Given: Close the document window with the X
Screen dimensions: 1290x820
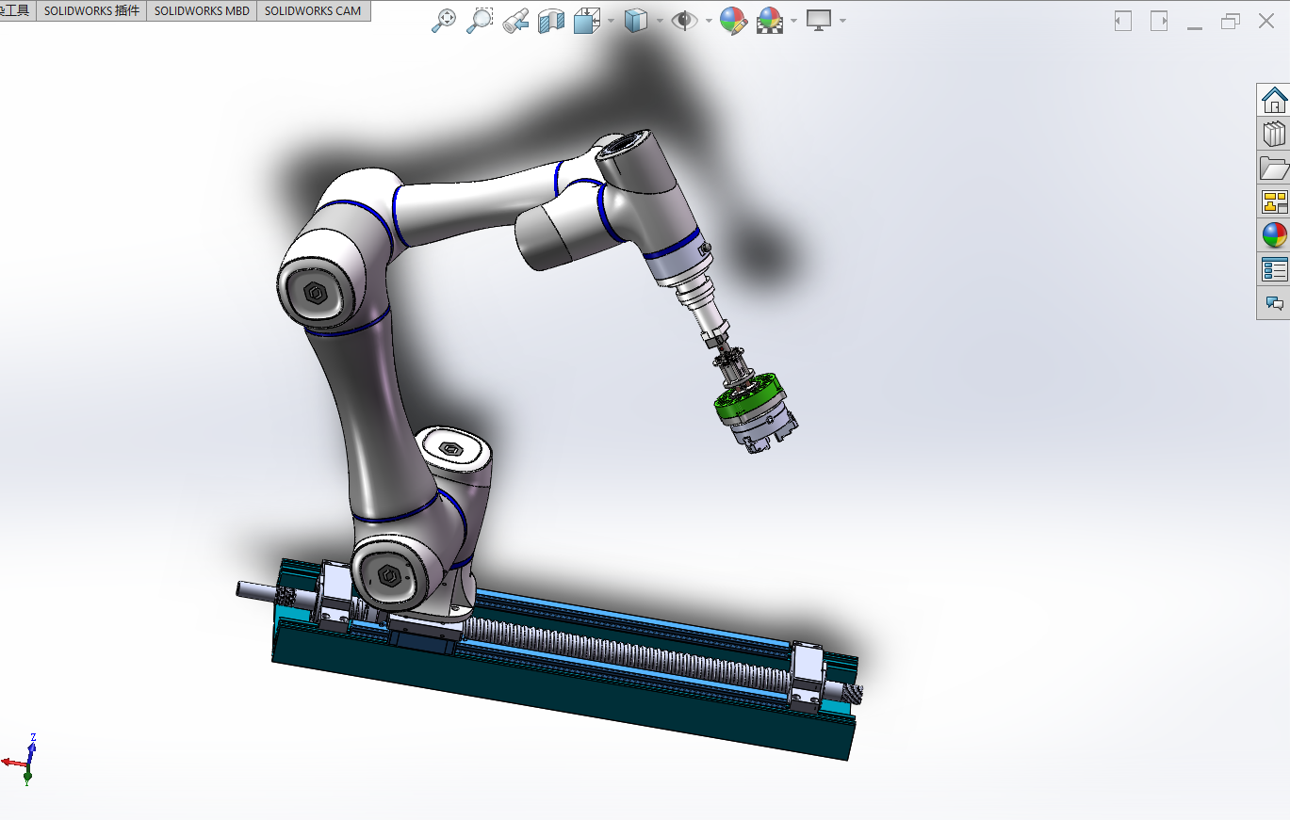Looking at the screenshot, I should tap(1266, 21).
